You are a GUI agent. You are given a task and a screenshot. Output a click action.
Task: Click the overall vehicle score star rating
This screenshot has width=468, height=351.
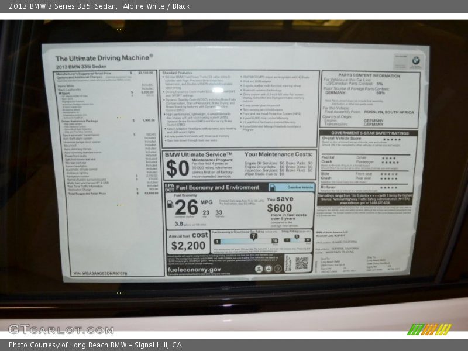point(392,139)
